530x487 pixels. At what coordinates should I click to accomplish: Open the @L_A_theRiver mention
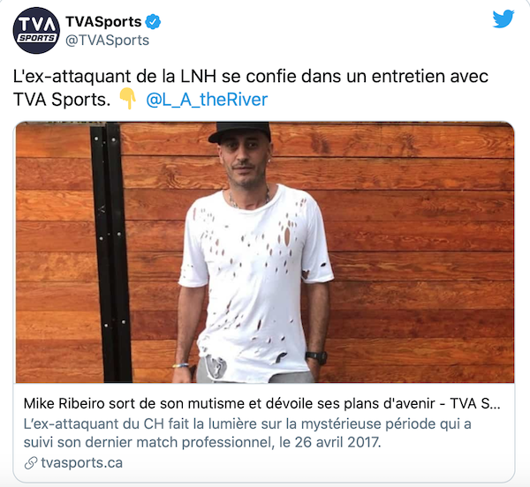[x=207, y=100]
